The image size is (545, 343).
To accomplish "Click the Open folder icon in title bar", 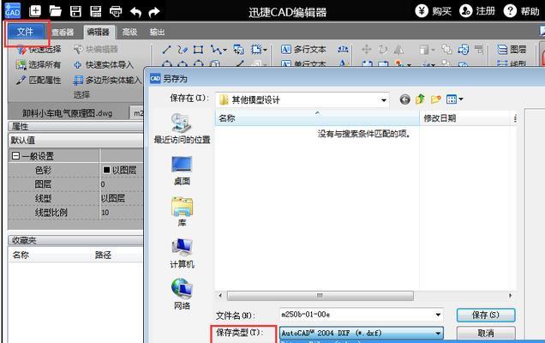I will pos(55,11).
